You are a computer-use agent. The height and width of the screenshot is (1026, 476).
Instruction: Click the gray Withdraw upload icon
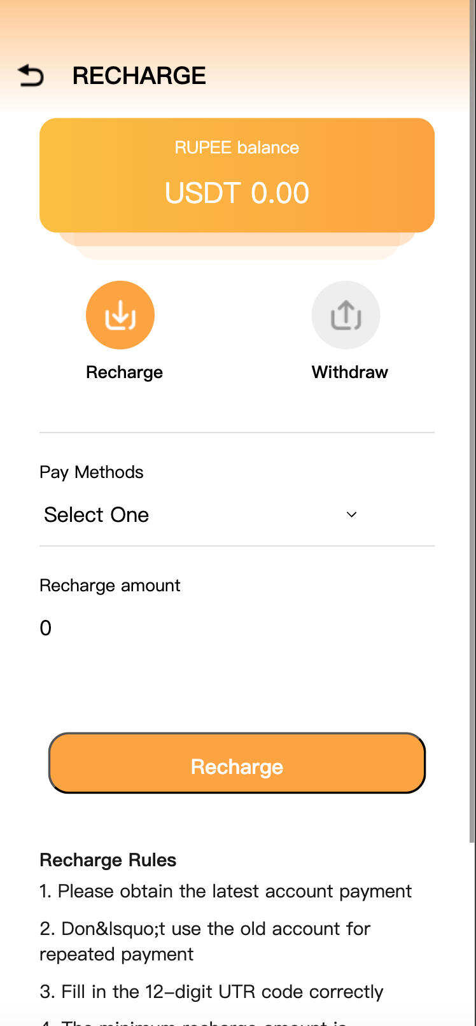click(x=346, y=315)
